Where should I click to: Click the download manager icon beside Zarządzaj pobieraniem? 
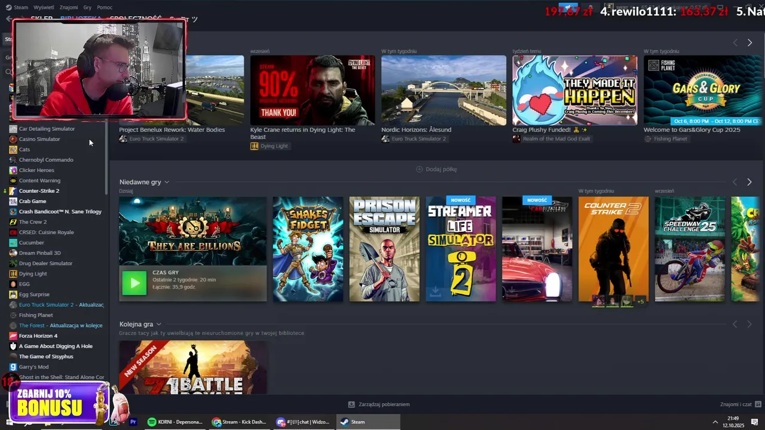[x=351, y=404]
